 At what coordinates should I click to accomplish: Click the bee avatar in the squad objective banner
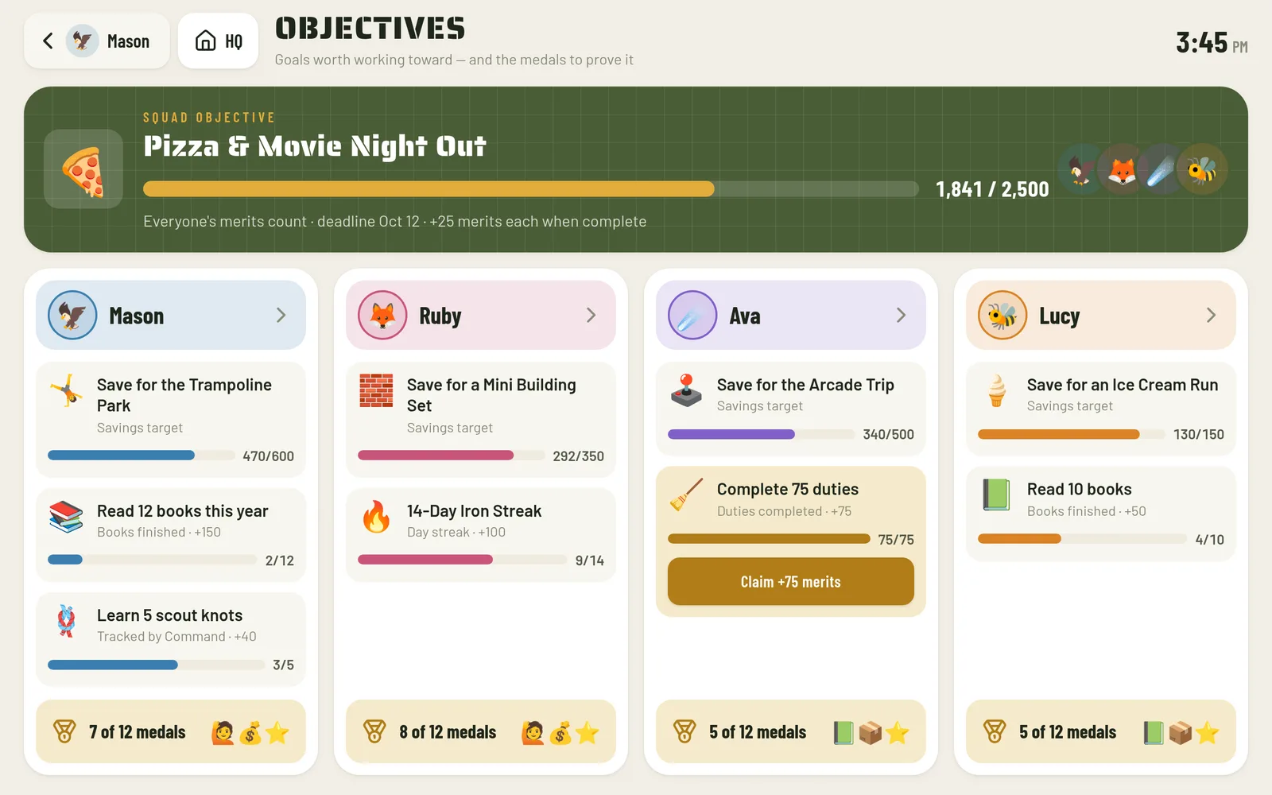[x=1202, y=169]
